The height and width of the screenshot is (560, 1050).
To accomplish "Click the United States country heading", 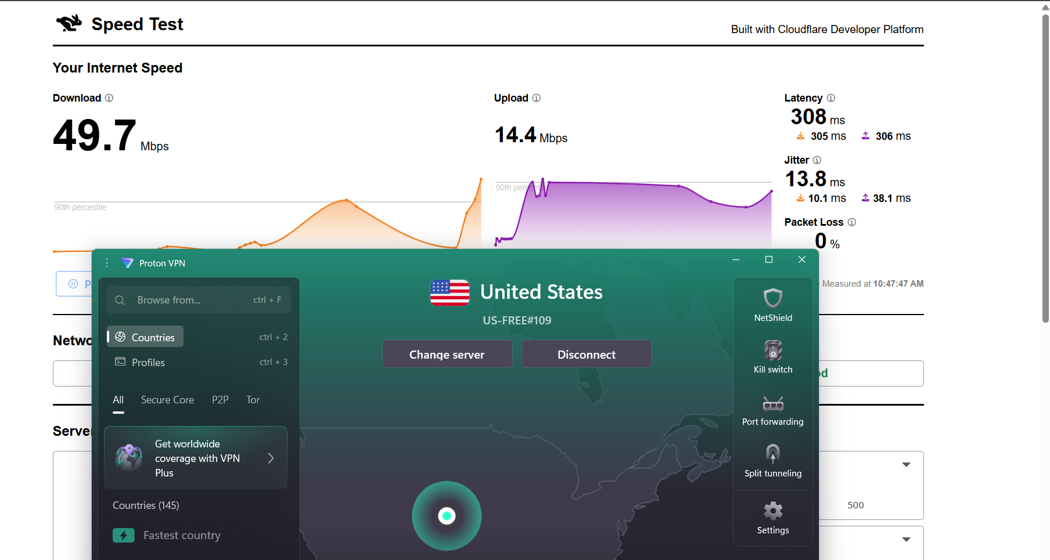I will tap(541, 292).
